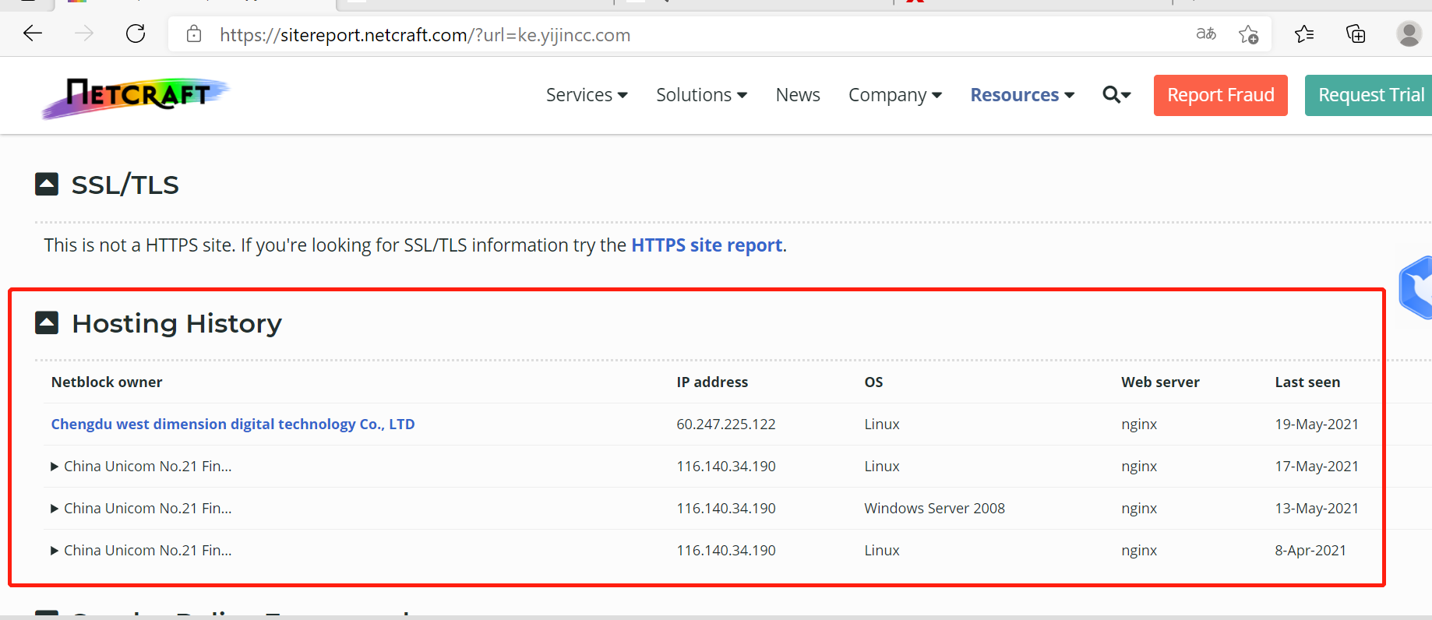The height and width of the screenshot is (620, 1432).
Task: Open the search magnifier dropdown
Action: point(1116,95)
